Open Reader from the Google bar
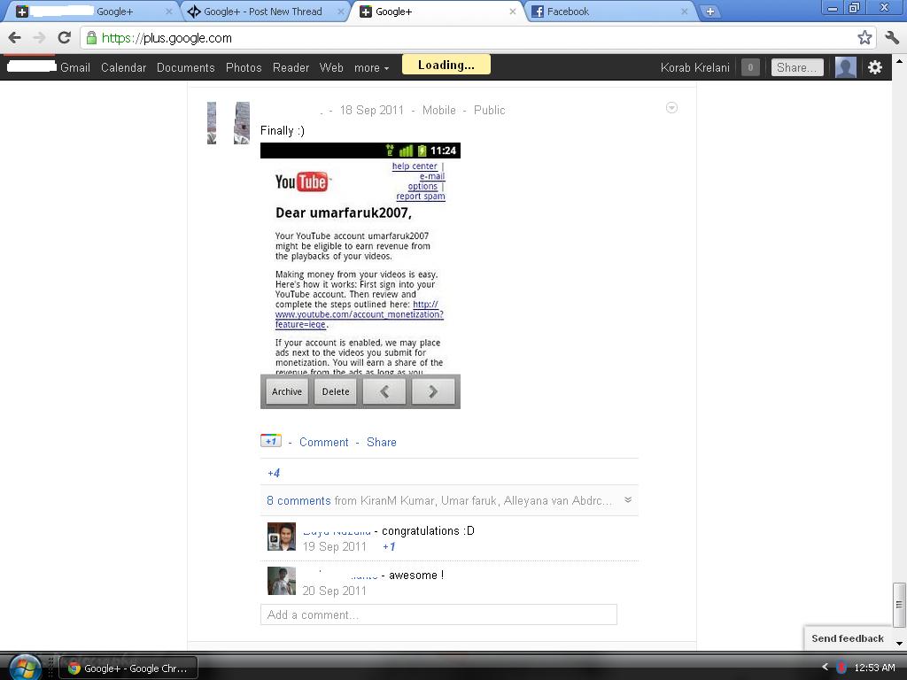This screenshot has height=680, width=907. 291,67
